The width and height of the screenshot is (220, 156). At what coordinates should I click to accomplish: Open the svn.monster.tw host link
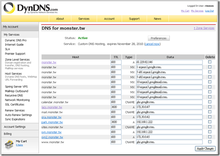(x=52, y=132)
